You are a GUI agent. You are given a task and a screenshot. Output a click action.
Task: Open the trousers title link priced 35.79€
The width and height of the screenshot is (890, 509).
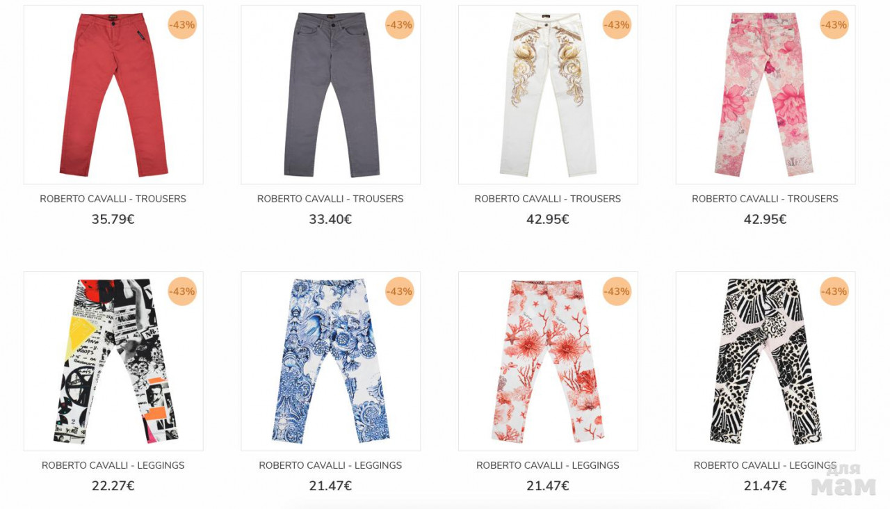tap(113, 199)
